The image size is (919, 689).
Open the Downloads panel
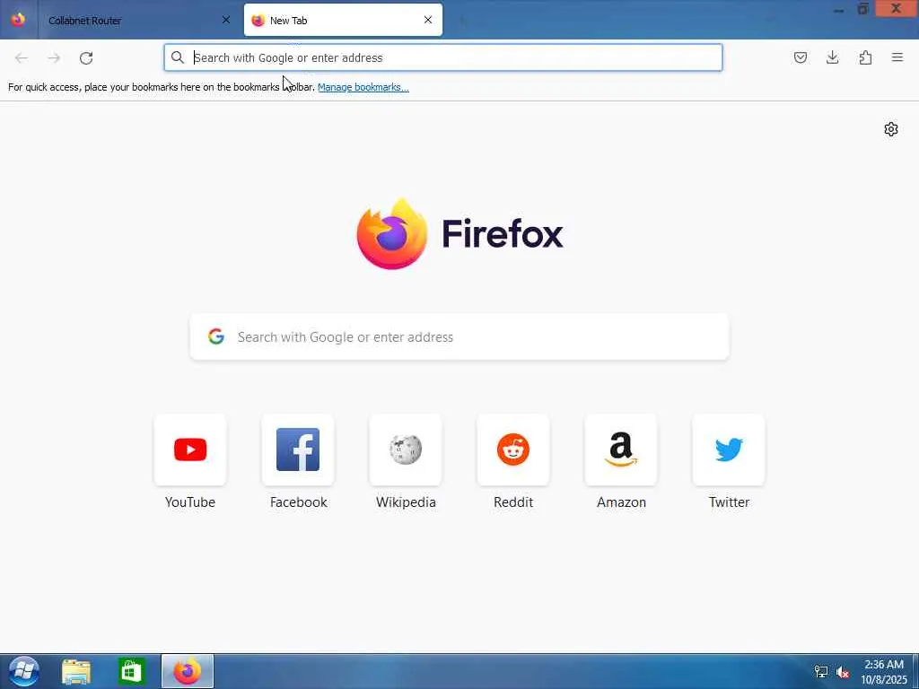click(x=832, y=57)
